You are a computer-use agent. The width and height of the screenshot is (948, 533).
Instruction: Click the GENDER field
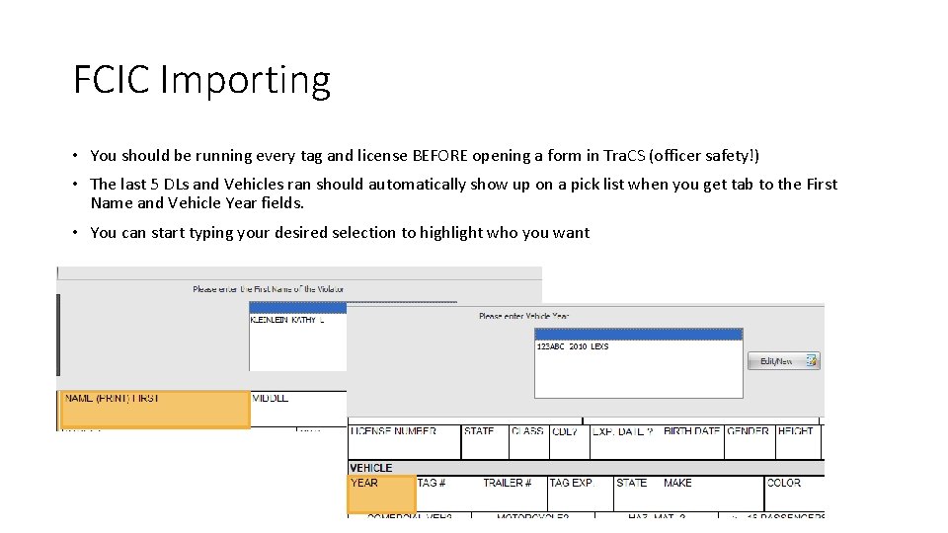(x=750, y=442)
